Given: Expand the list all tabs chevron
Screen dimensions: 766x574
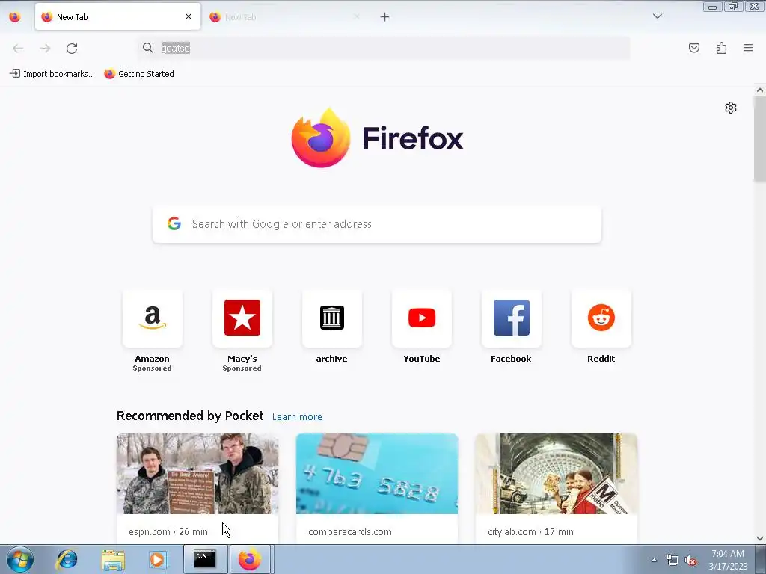Looking at the screenshot, I should [x=657, y=16].
